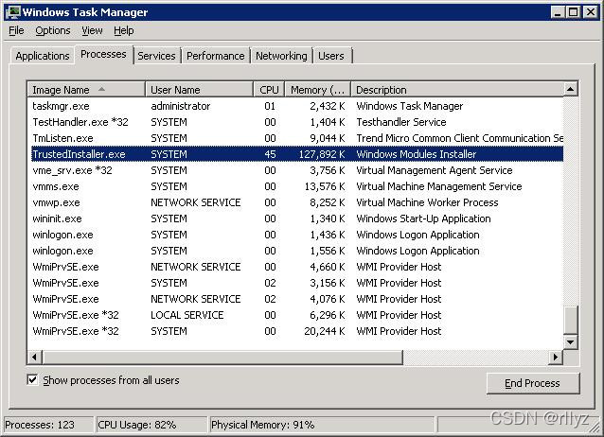The height and width of the screenshot is (437, 604).
Task: Click the Virtual Management Agent Service description
Action: 435,170
